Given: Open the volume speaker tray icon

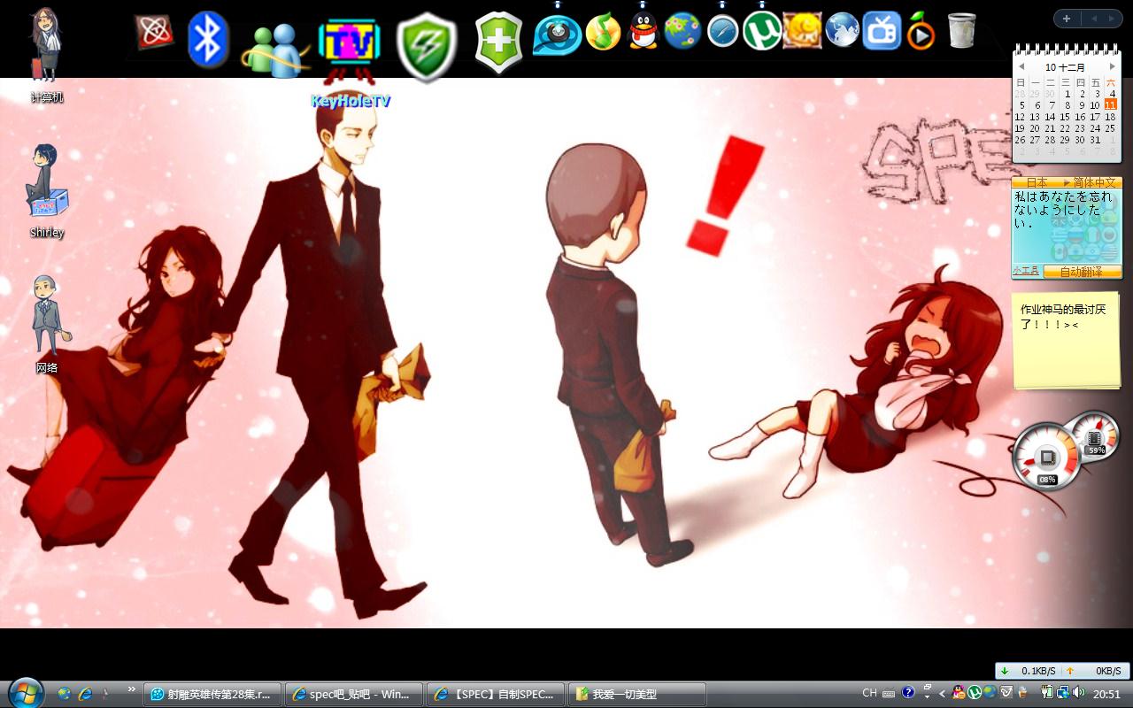Looking at the screenshot, I should pos(1078,693).
